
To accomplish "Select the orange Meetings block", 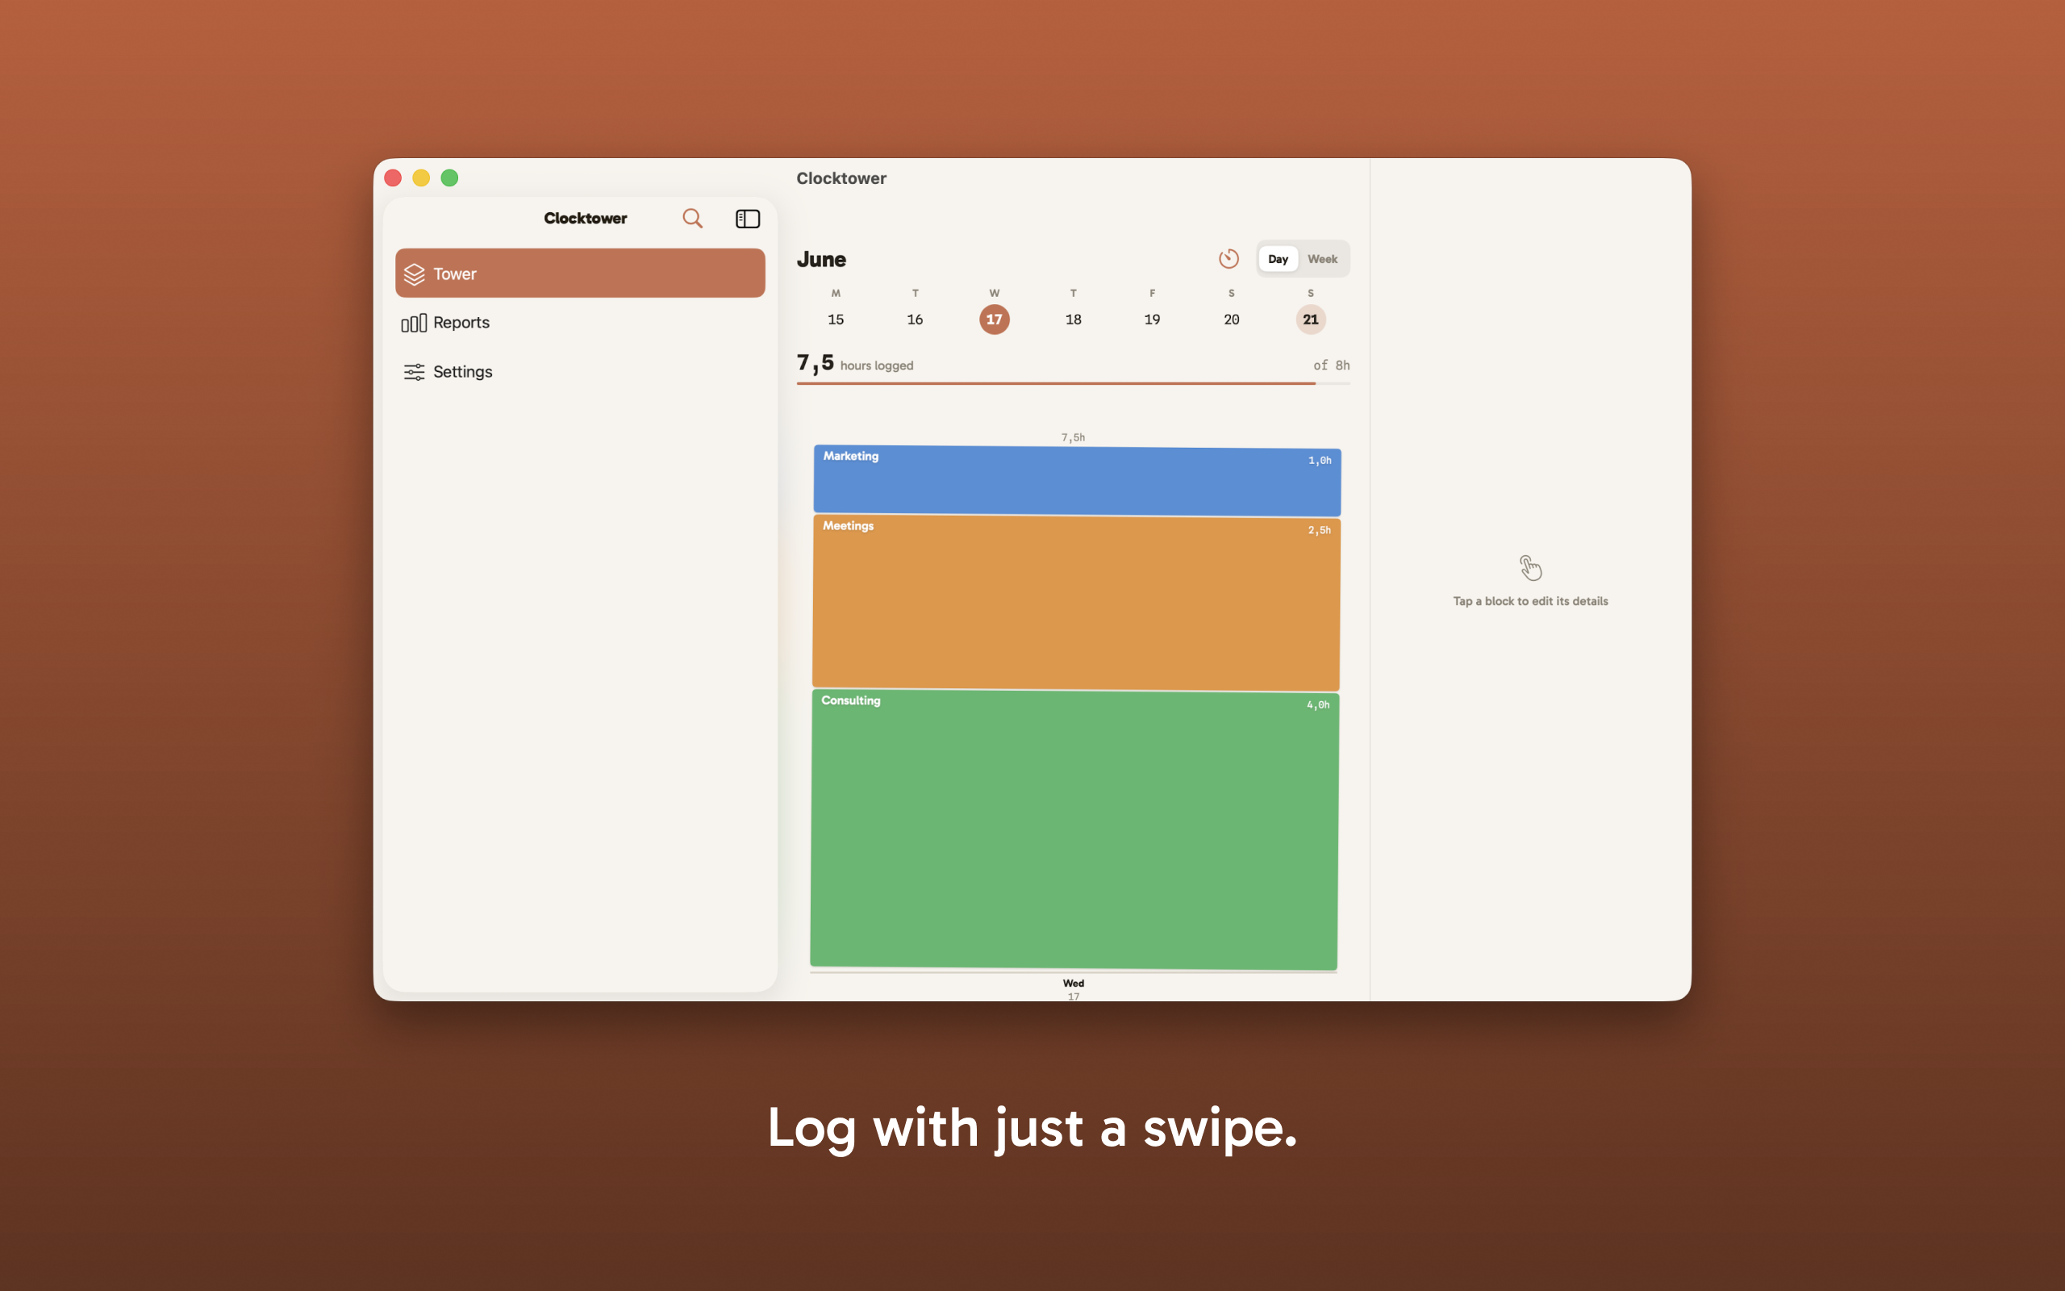I will [x=1076, y=603].
